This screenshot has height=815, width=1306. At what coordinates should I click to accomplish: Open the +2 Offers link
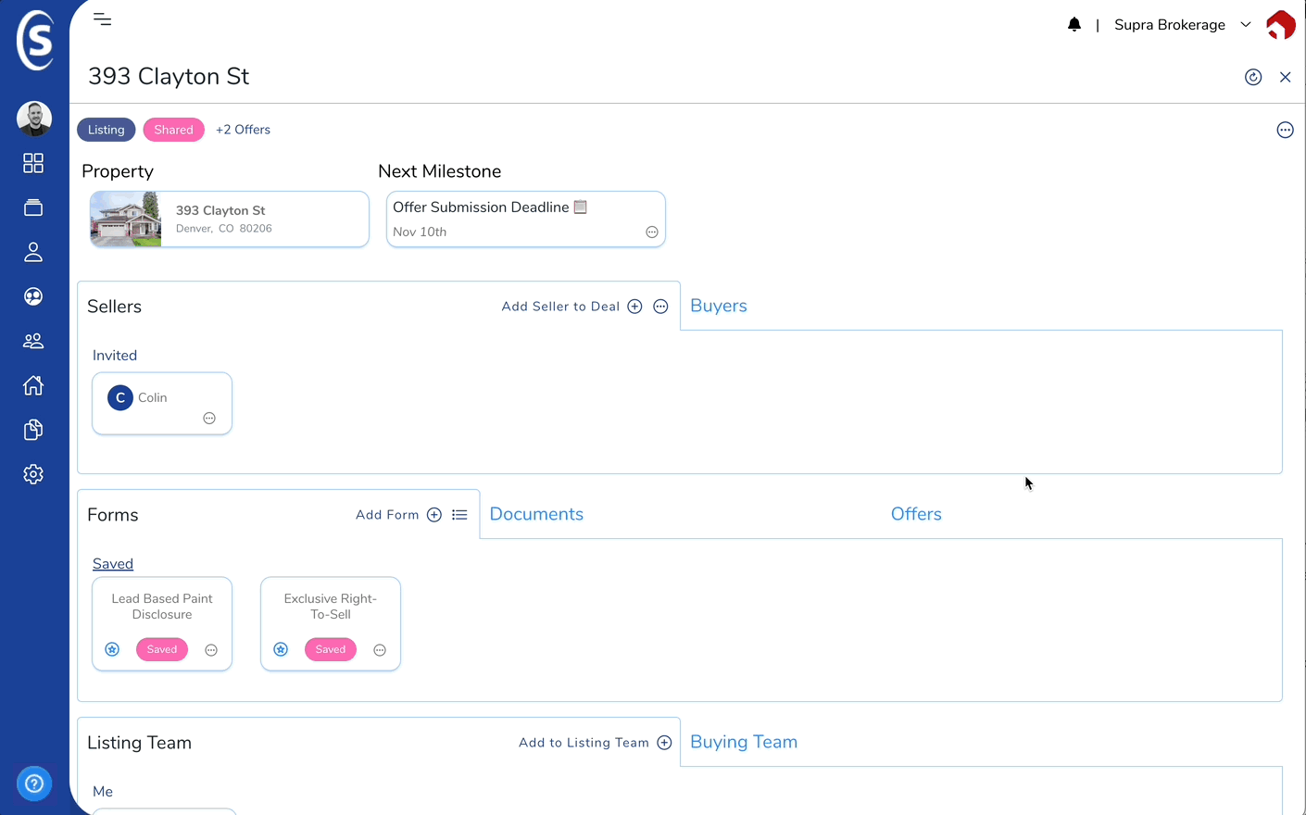244,130
